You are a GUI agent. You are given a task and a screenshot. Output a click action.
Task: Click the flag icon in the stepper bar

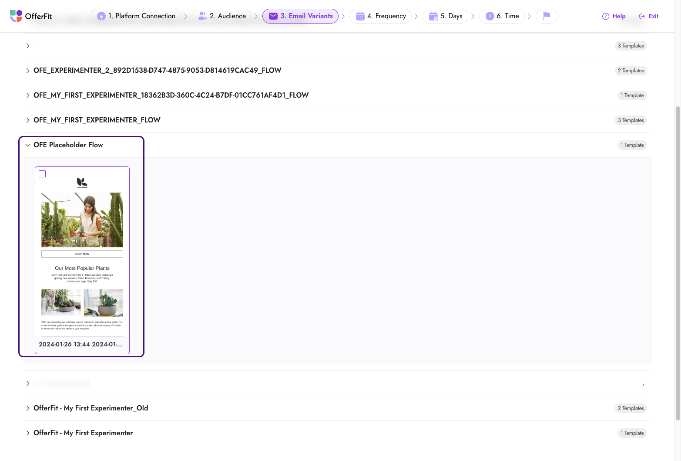click(546, 16)
